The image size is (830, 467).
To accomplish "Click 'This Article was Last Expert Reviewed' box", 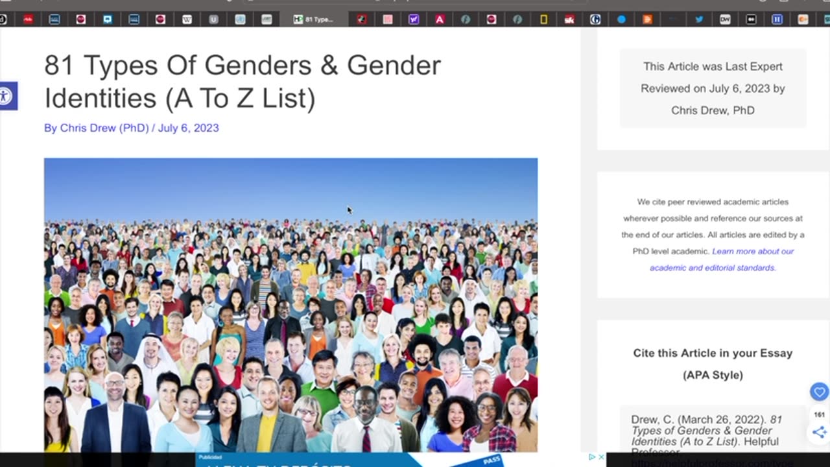I will coord(713,88).
